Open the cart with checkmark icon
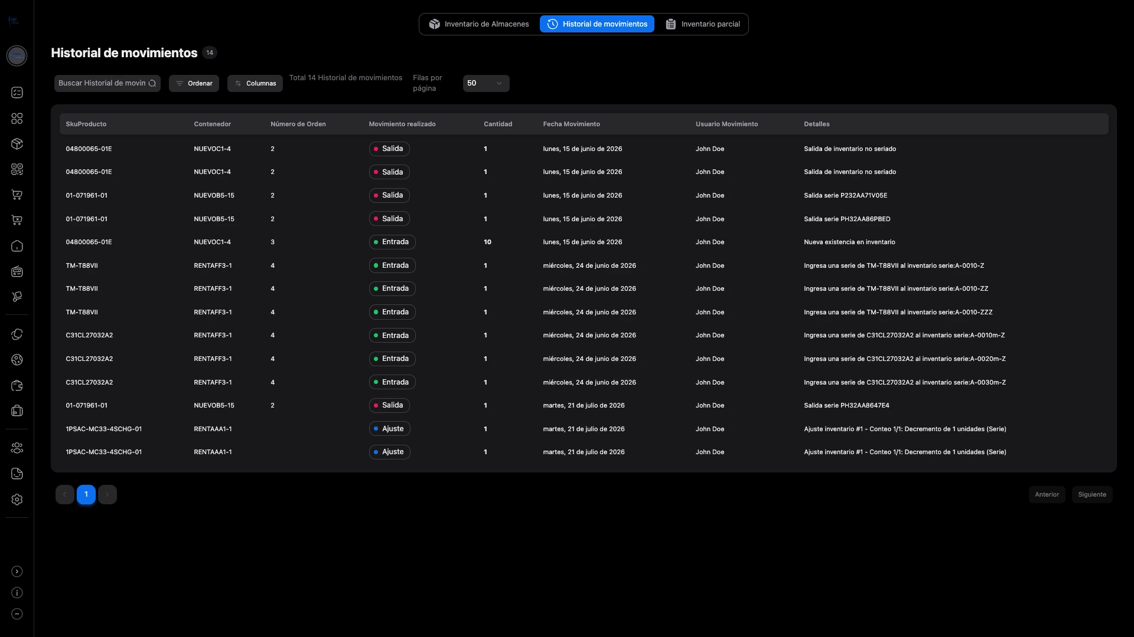The width and height of the screenshot is (1134, 637). 17,195
